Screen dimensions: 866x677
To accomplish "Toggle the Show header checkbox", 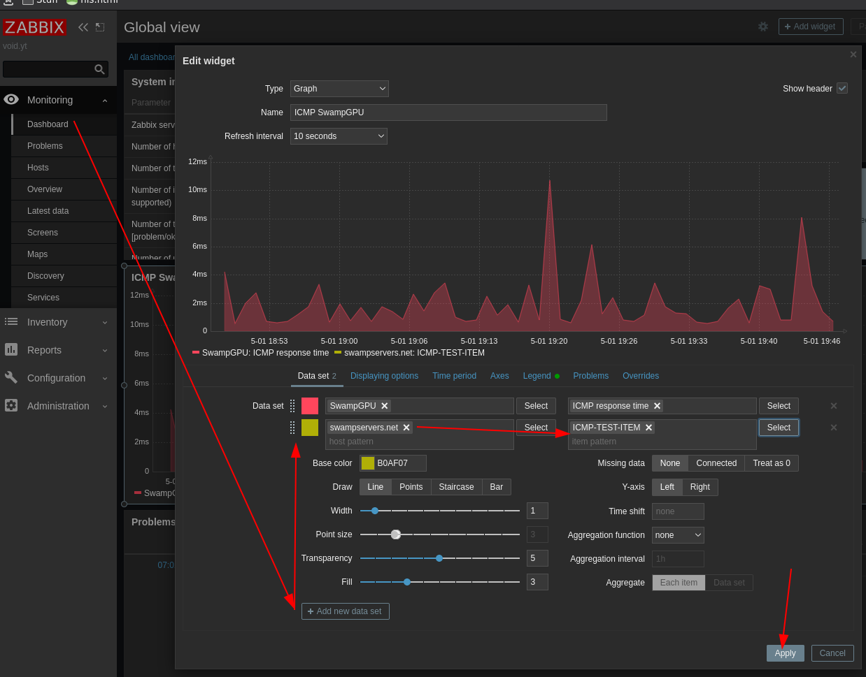I will click(842, 88).
